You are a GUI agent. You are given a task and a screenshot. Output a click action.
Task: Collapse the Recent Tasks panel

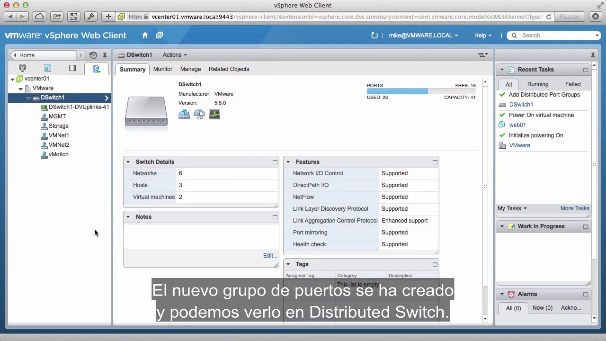pyautogui.click(x=502, y=70)
